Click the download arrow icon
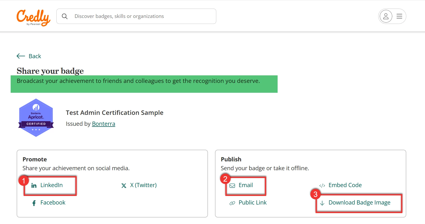The image size is (425, 224). pyautogui.click(x=322, y=203)
